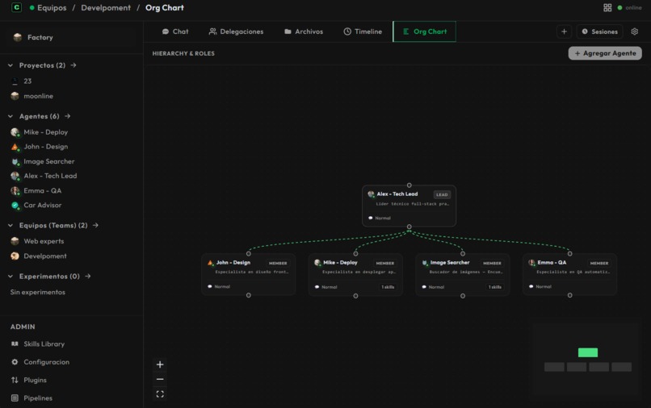The width and height of the screenshot is (651, 408).
Task: Select the Emma - QA node card
Action: click(x=569, y=274)
